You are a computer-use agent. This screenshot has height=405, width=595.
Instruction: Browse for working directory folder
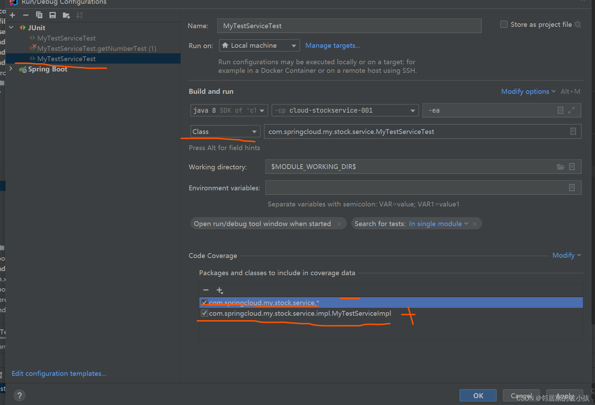click(x=561, y=167)
